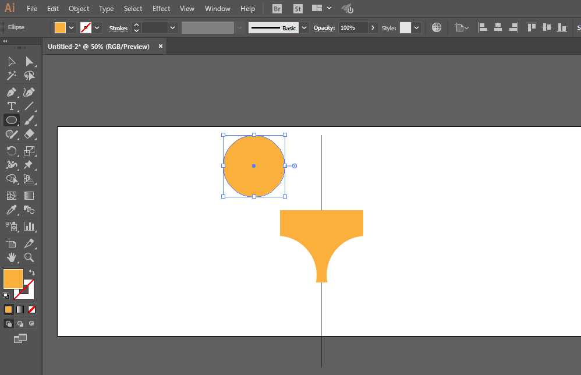Open the fill color dropdown

pos(72,27)
